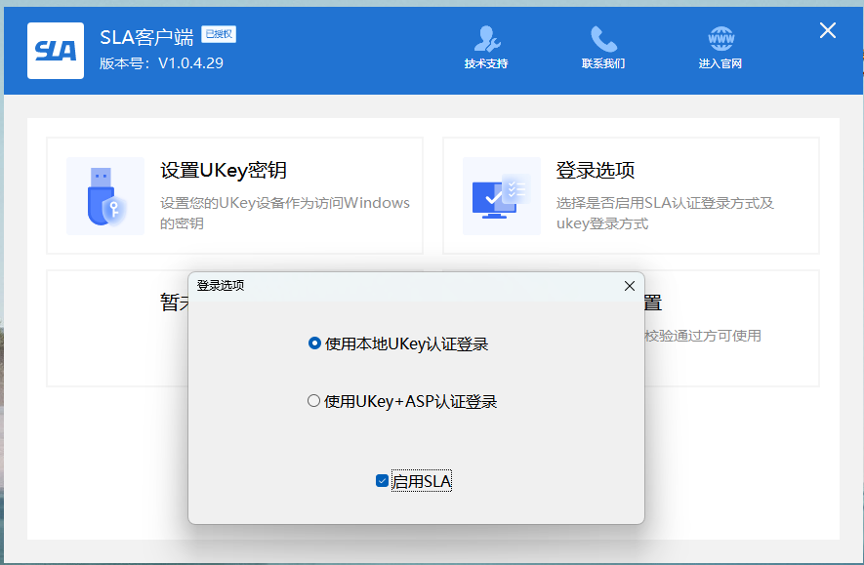The image size is (864, 565).
Task: Click the version text V1.0.4.29
Action: point(190,63)
